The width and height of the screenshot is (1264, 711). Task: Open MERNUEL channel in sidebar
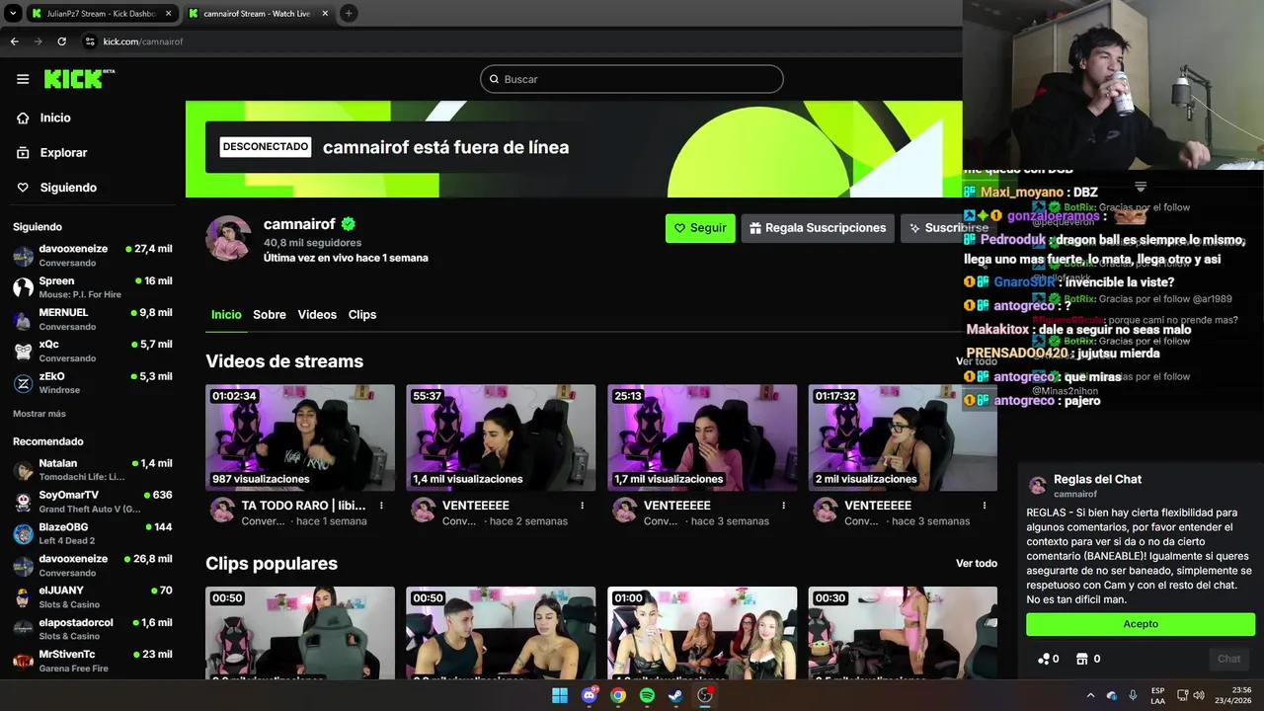click(x=92, y=319)
